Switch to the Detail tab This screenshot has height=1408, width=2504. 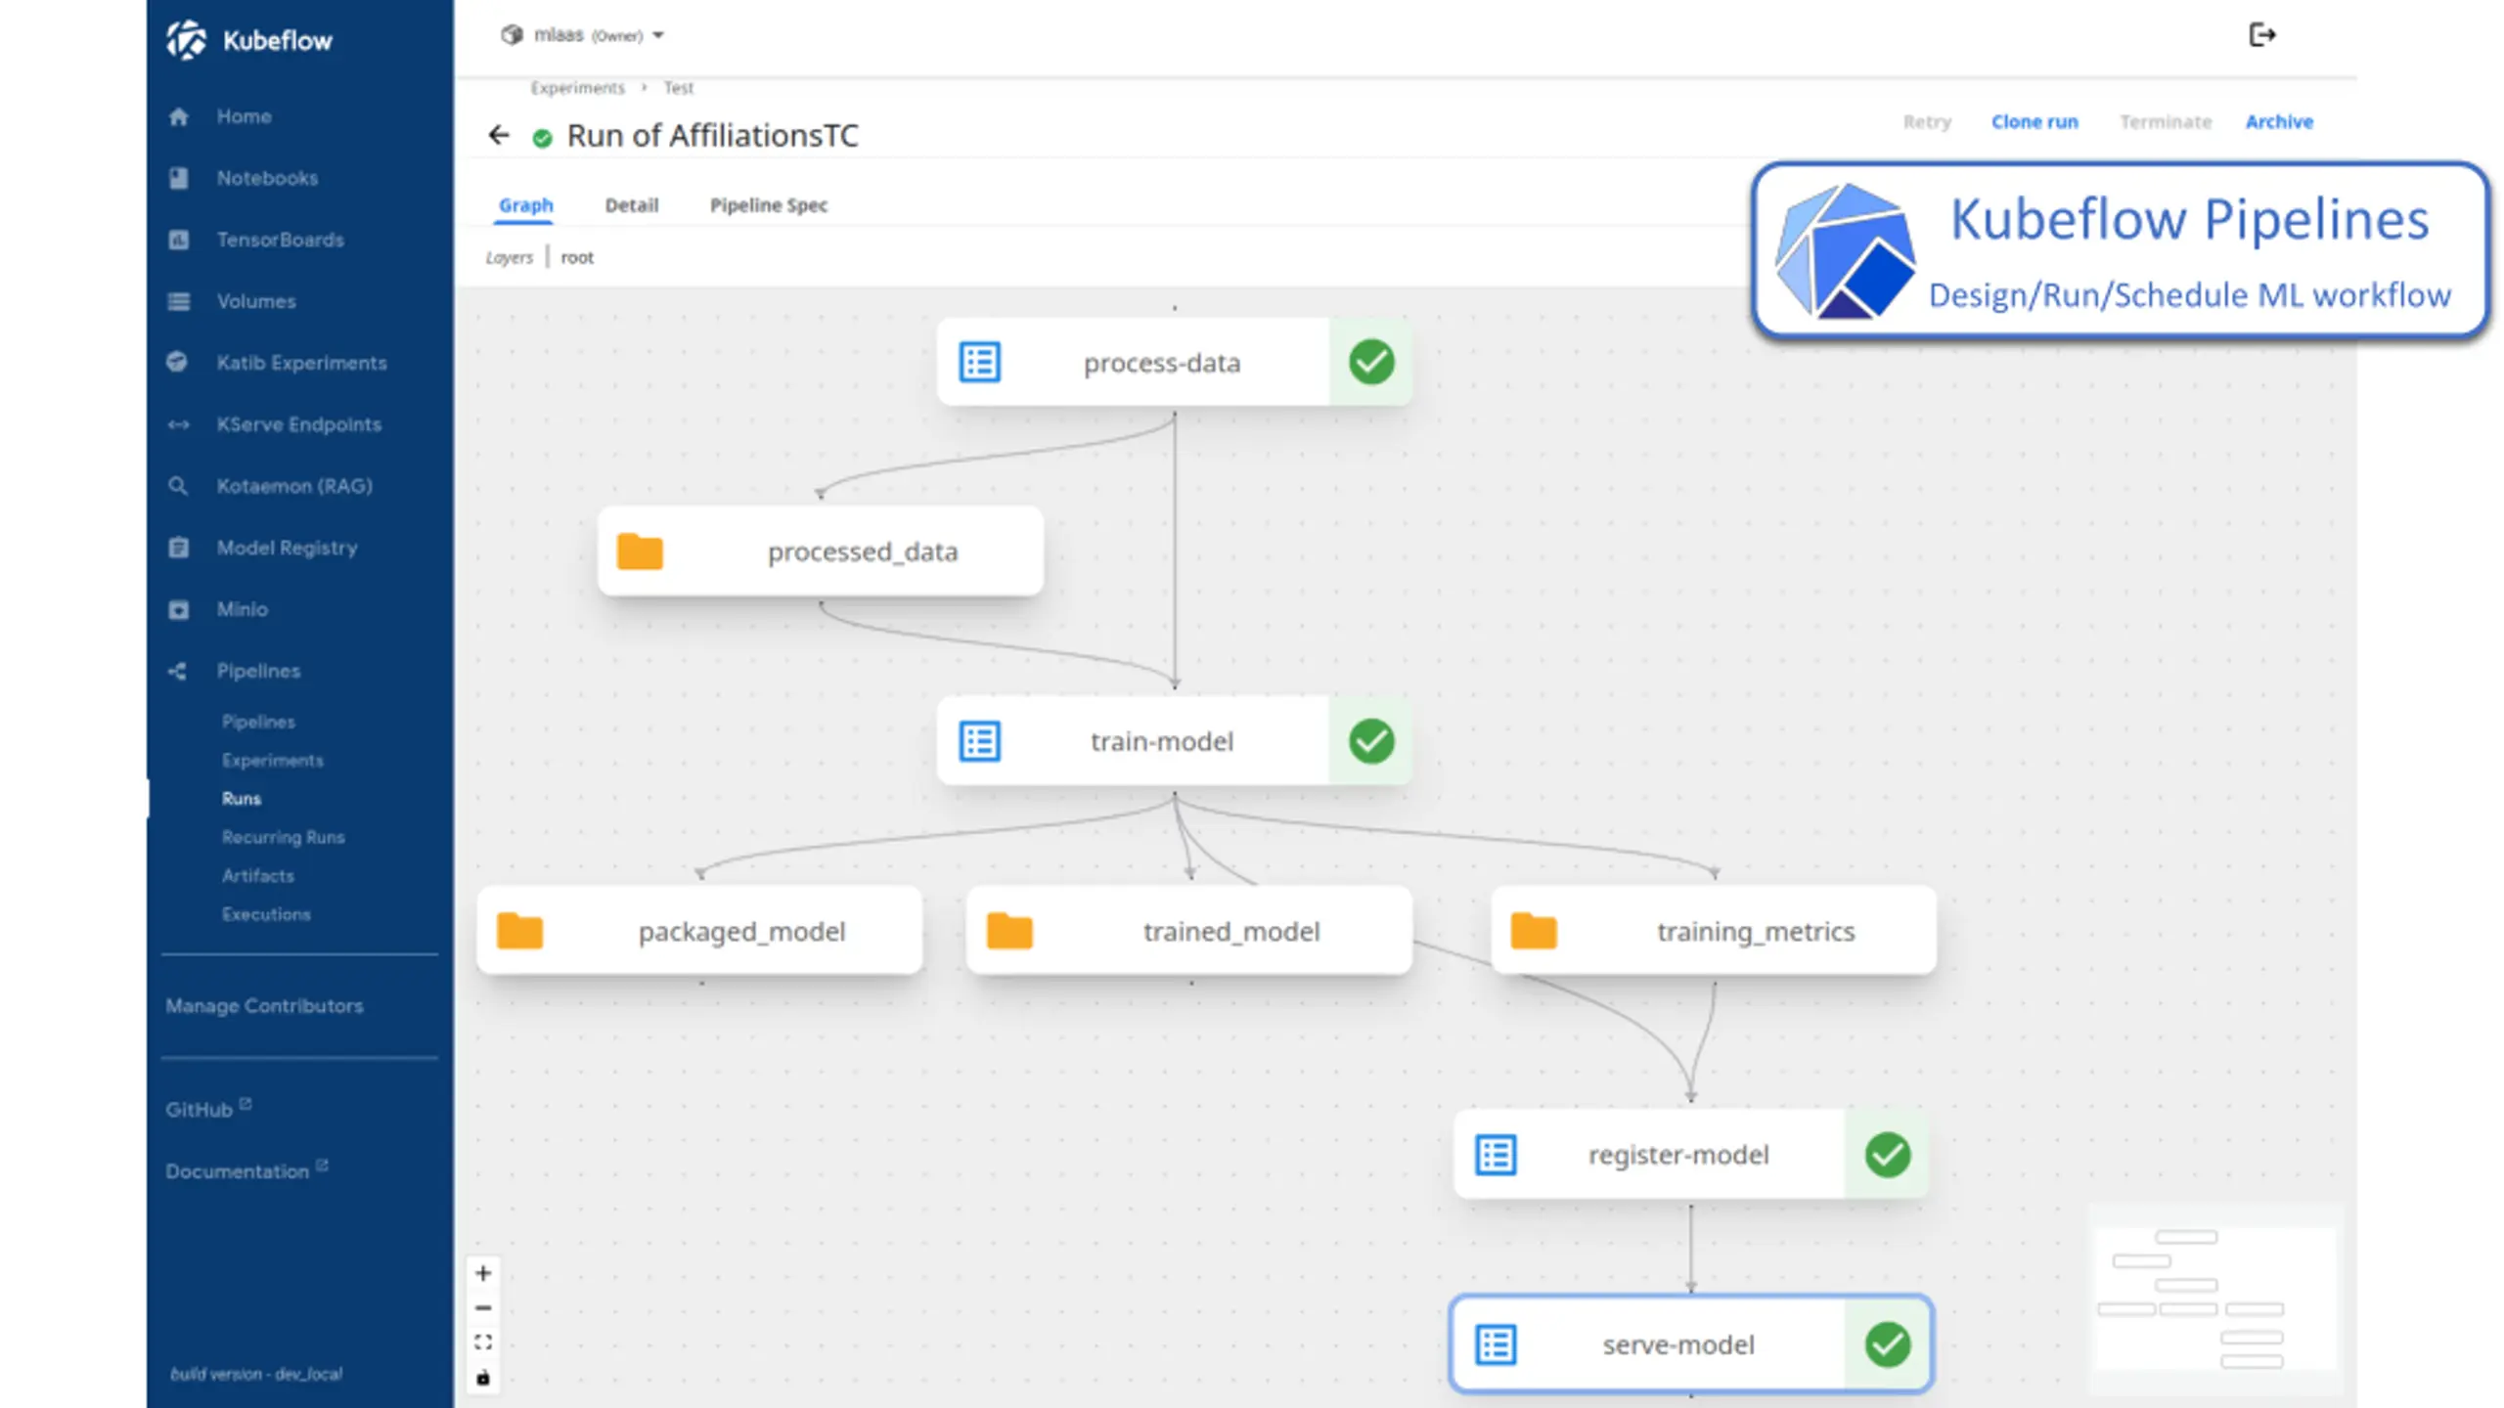[631, 205]
